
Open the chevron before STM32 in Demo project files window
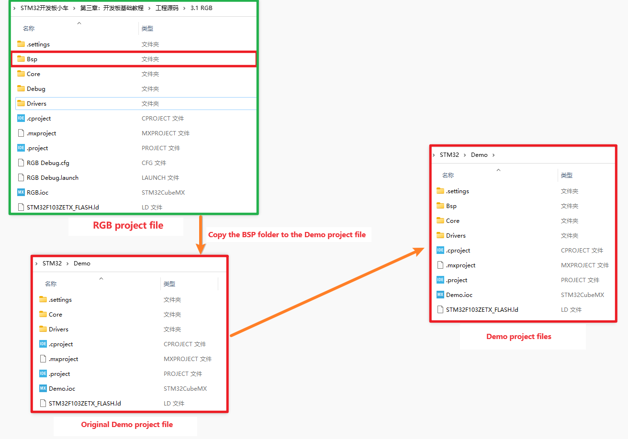coord(434,155)
